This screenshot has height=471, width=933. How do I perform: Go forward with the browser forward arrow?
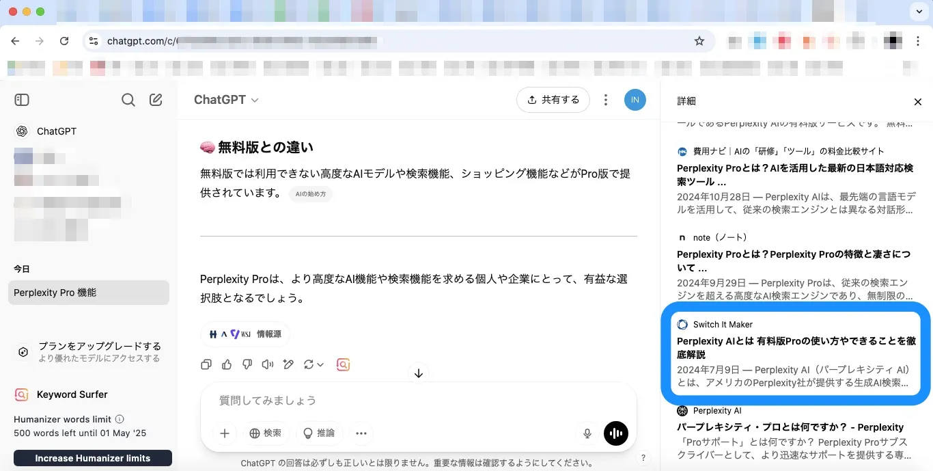click(x=40, y=41)
